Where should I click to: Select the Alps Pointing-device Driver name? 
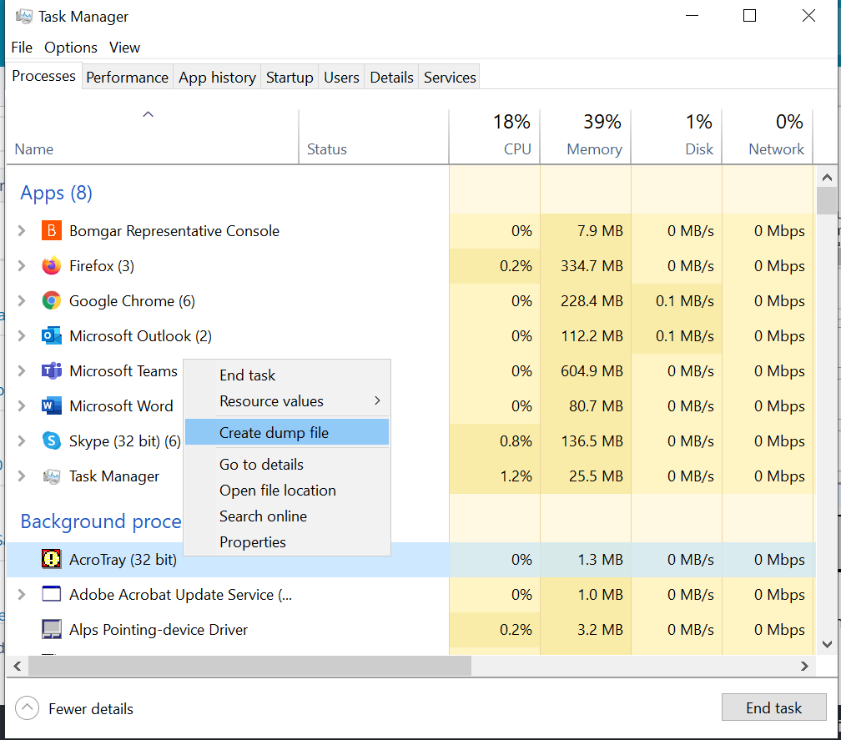(x=159, y=630)
